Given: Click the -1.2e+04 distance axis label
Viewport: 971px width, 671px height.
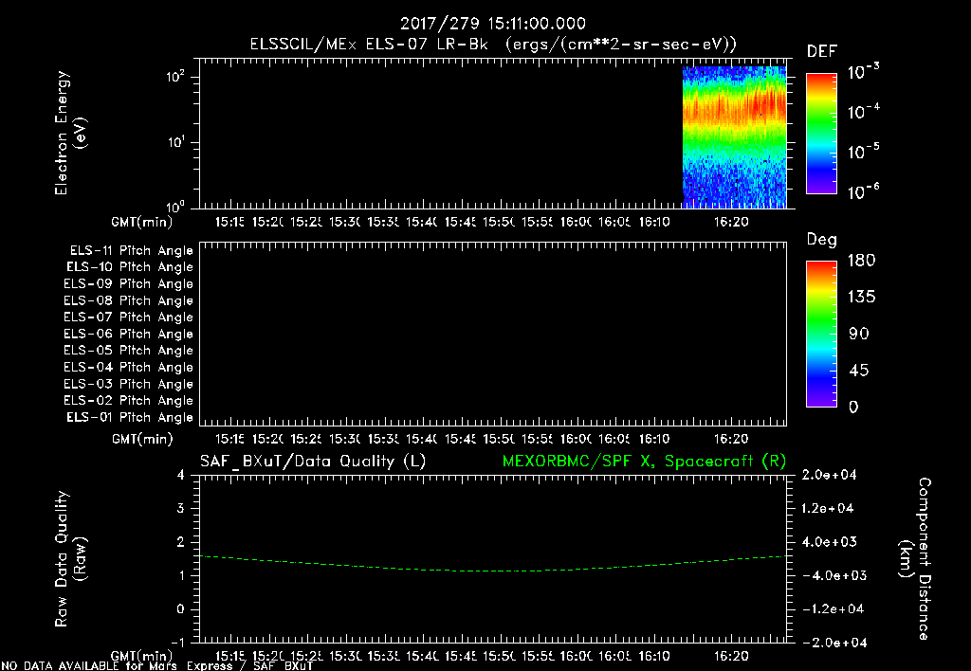Looking at the screenshot, I should (833, 609).
